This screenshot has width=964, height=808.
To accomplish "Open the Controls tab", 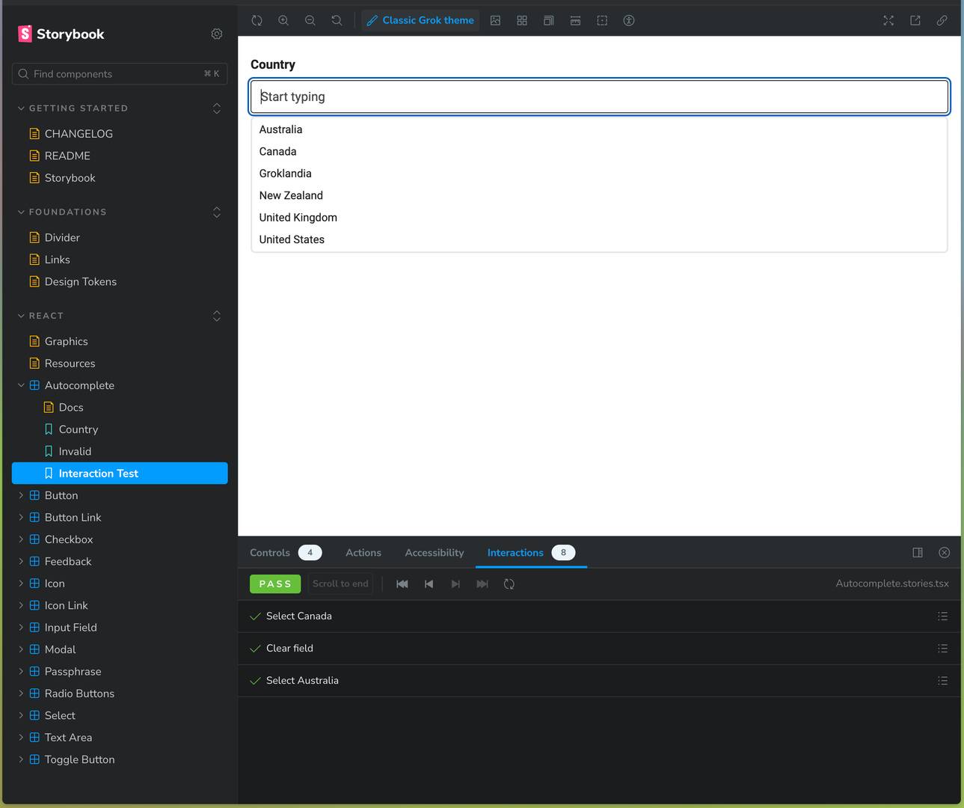I will point(269,552).
